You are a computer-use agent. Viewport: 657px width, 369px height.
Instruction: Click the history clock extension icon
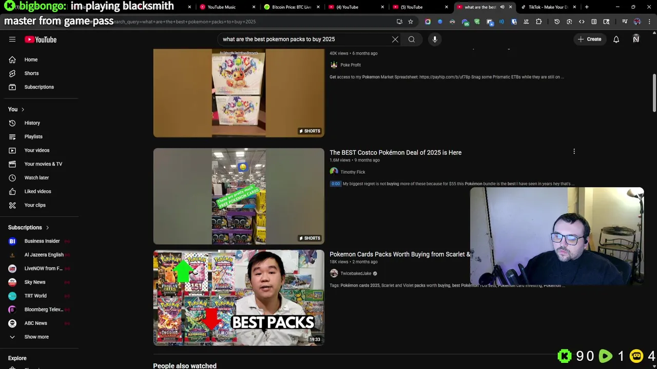[x=557, y=22]
